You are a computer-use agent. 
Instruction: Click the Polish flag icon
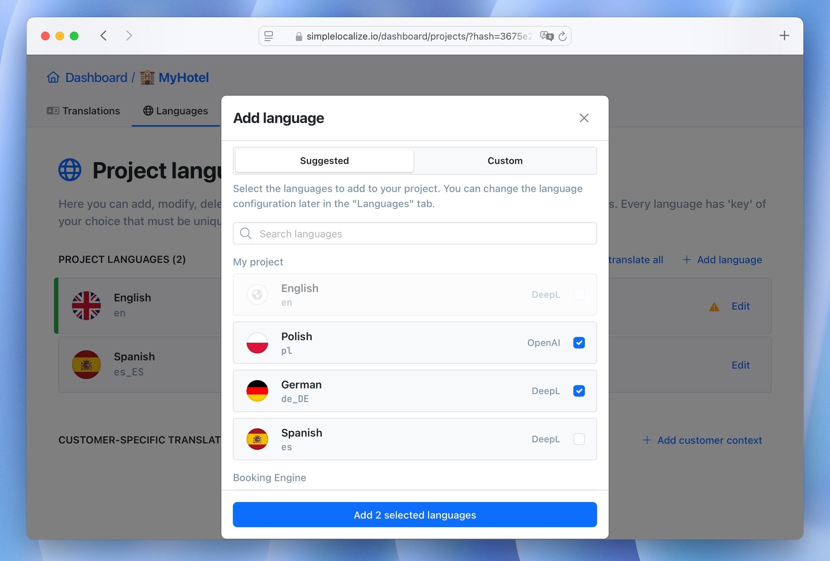[x=257, y=343]
